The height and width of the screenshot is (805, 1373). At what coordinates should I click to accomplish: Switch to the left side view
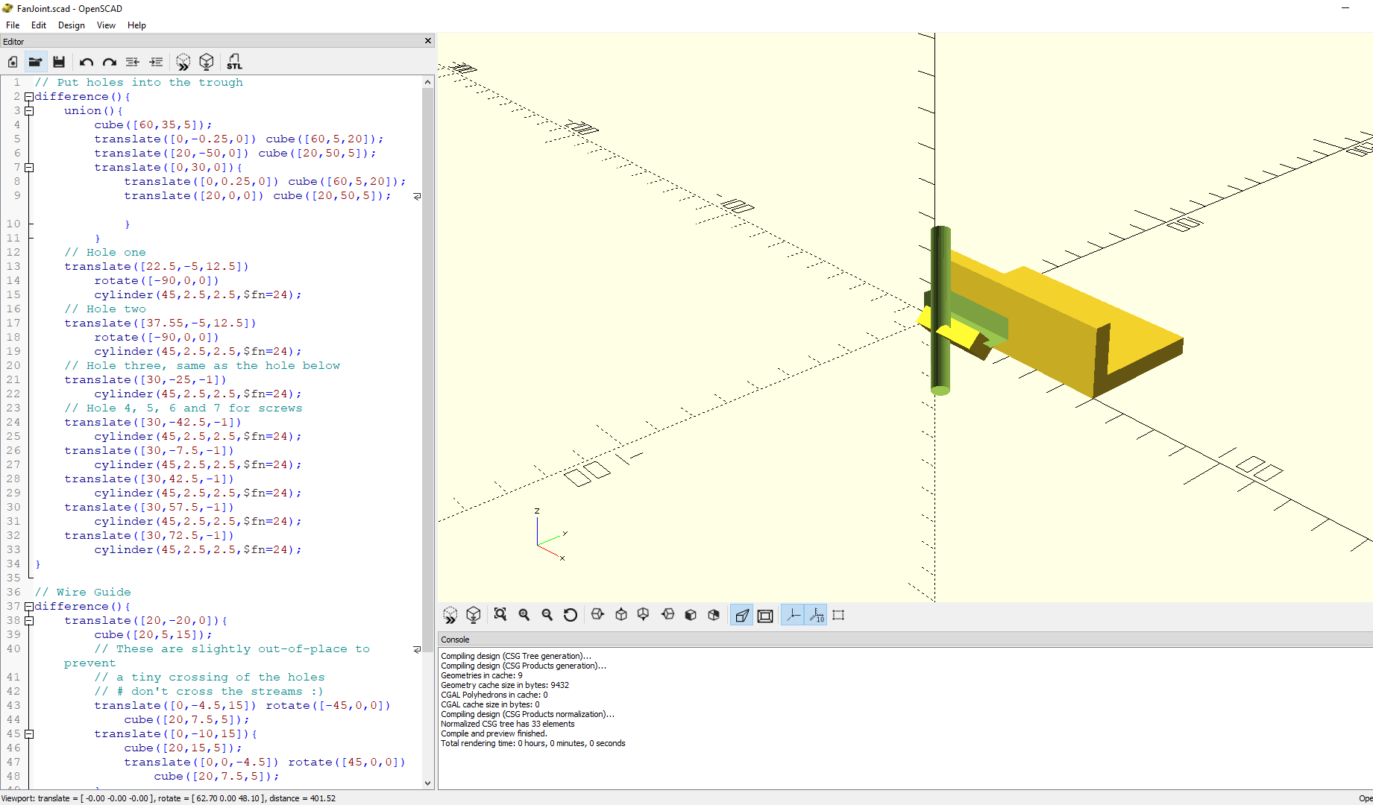click(x=668, y=615)
